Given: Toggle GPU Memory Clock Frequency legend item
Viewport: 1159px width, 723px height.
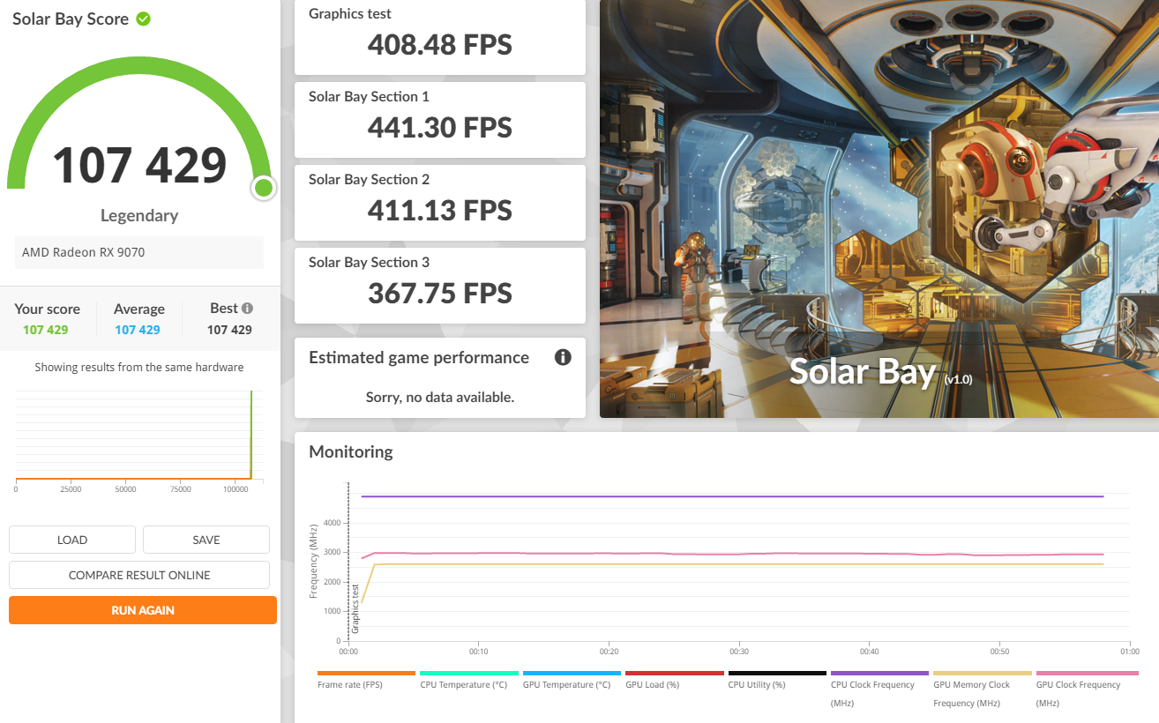Looking at the screenshot, I should 983,689.
